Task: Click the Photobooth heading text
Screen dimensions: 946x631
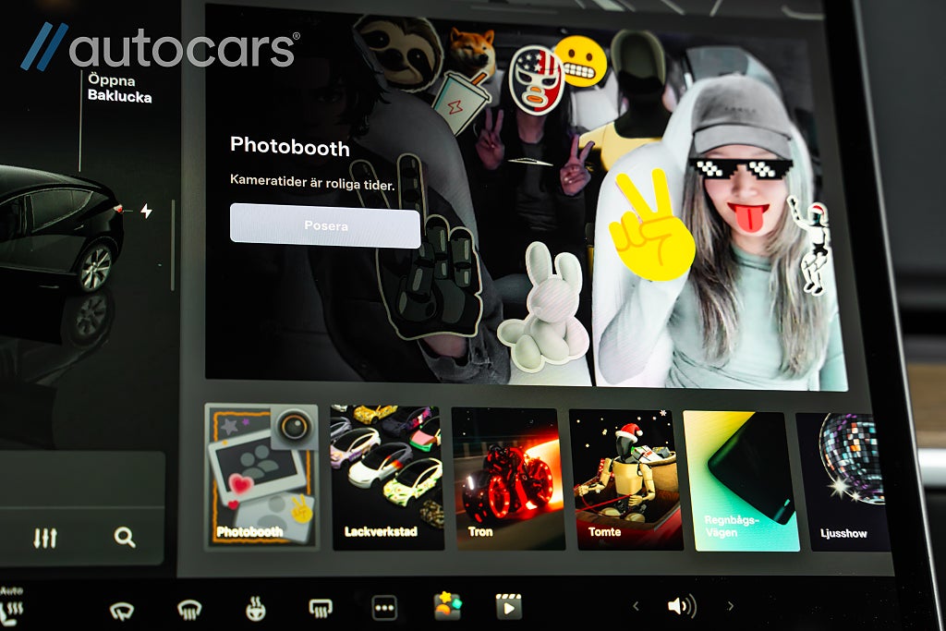Action: 289,147
